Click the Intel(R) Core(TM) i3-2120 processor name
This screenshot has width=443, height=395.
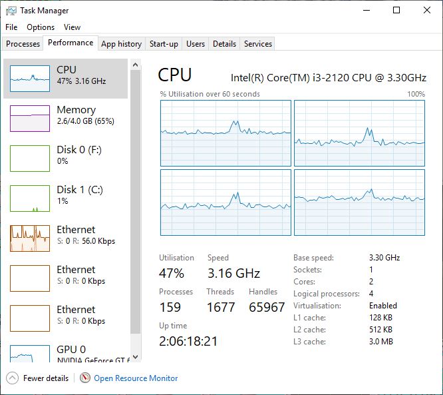click(329, 77)
